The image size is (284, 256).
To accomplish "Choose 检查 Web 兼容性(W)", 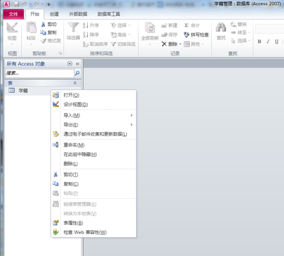I will click(x=94, y=232).
